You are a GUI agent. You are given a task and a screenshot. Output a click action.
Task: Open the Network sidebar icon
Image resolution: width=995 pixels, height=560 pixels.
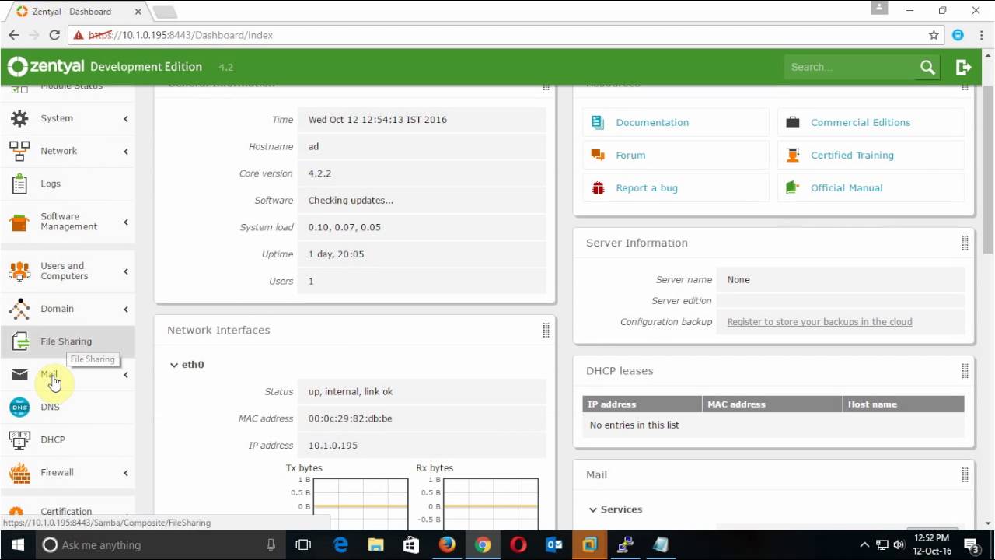click(19, 151)
